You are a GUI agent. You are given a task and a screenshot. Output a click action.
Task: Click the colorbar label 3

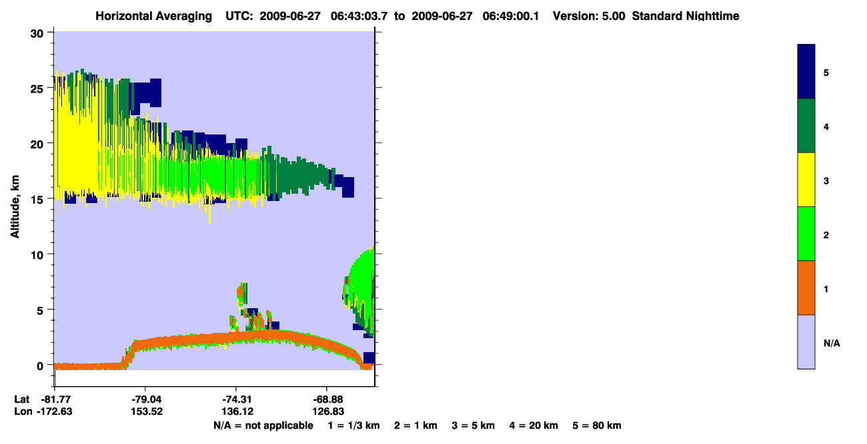pyautogui.click(x=826, y=180)
